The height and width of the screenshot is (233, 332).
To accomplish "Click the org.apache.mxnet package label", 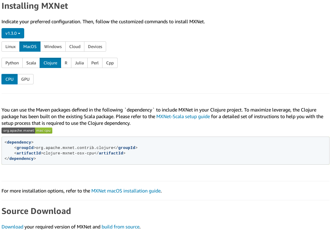I will (18, 131).
